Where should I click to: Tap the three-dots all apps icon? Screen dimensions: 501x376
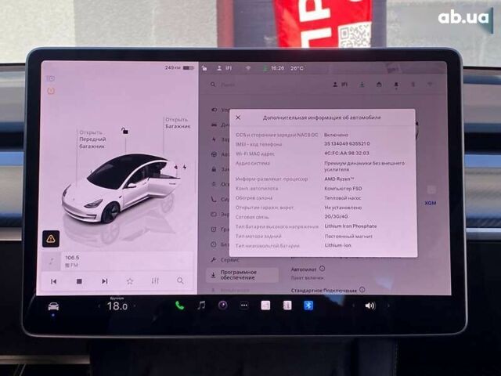coord(243,305)
